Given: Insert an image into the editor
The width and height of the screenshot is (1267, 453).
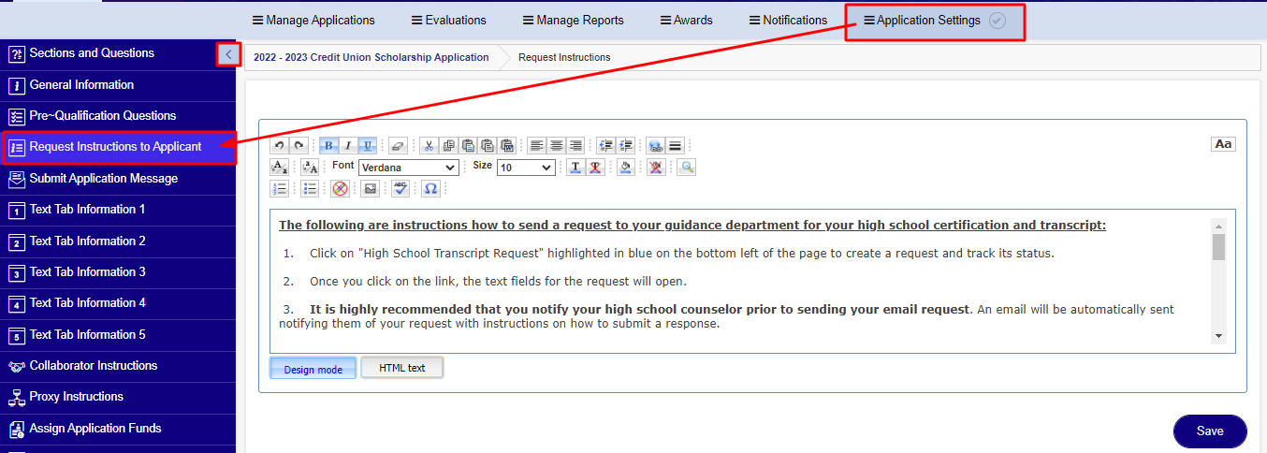Looking at the screenshot, I should (x=371, y=188).
